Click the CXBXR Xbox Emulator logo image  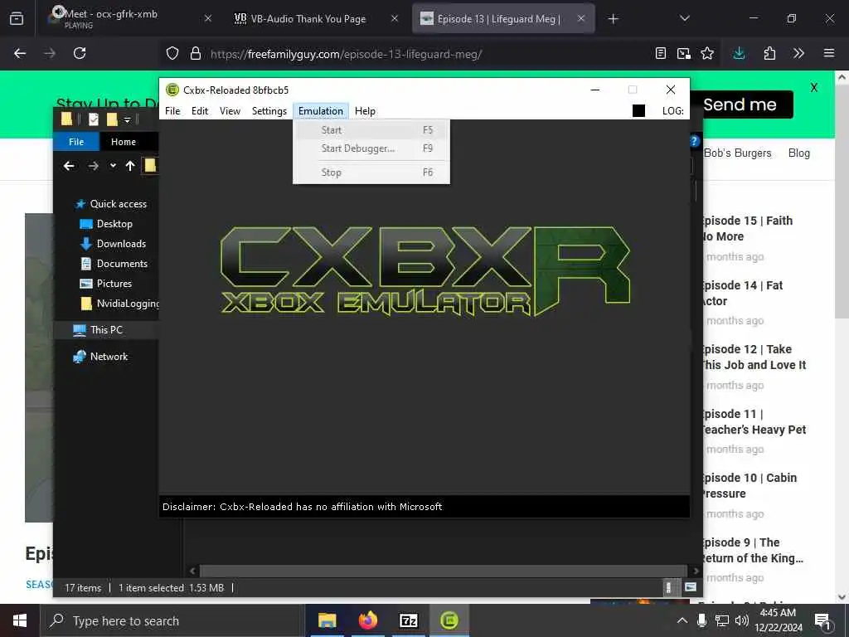coord(425,271)
